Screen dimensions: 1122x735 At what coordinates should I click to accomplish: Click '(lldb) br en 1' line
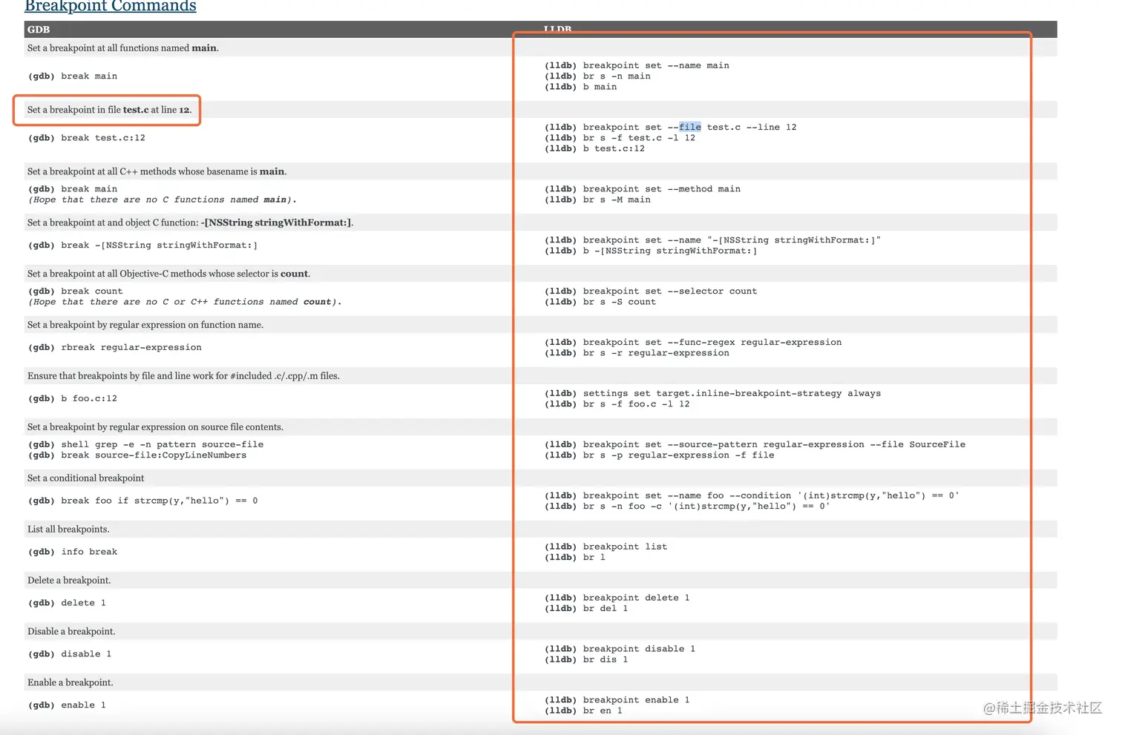coord(583,711)
